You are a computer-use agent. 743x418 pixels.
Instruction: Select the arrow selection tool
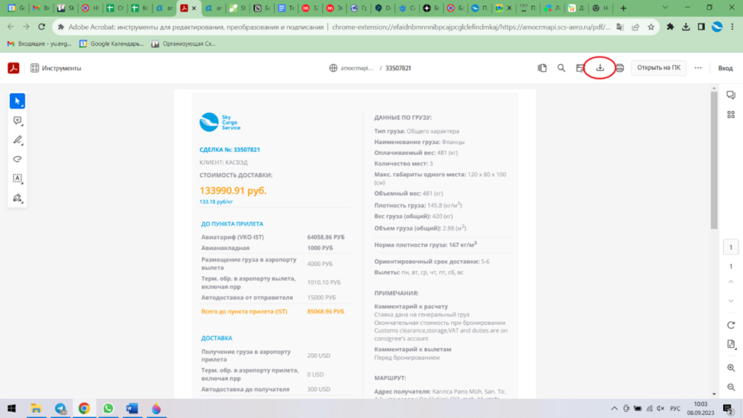coord(17,101)
